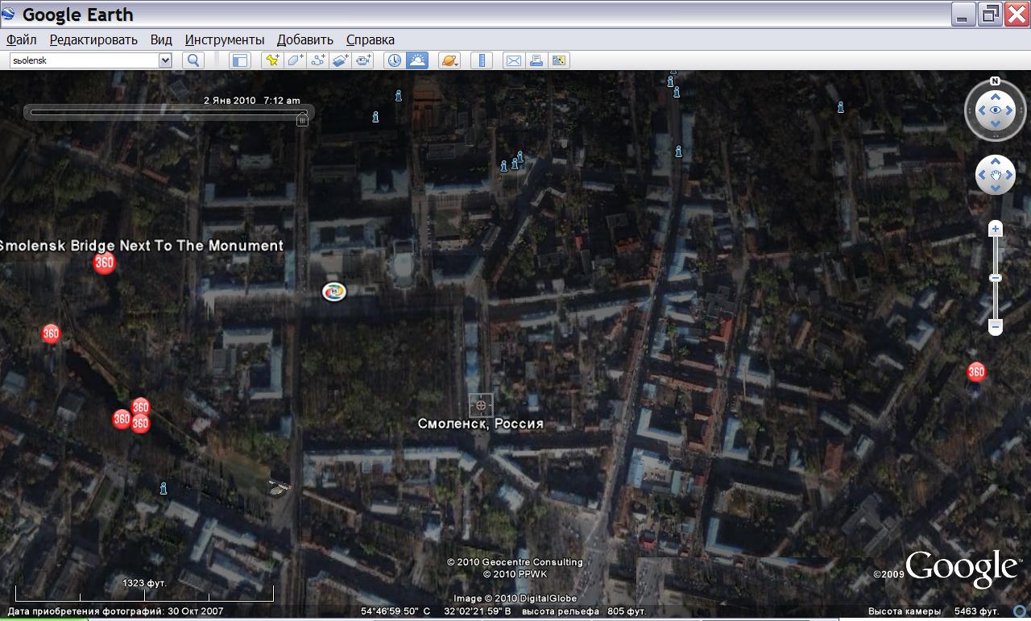Click the Email envelope icon
Viewport: 1031px width, 621px height.
tap(513, 60)
